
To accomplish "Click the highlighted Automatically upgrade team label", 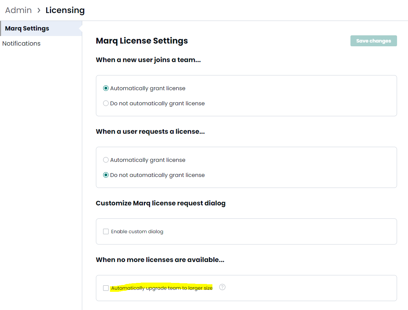I will (162, 288).
